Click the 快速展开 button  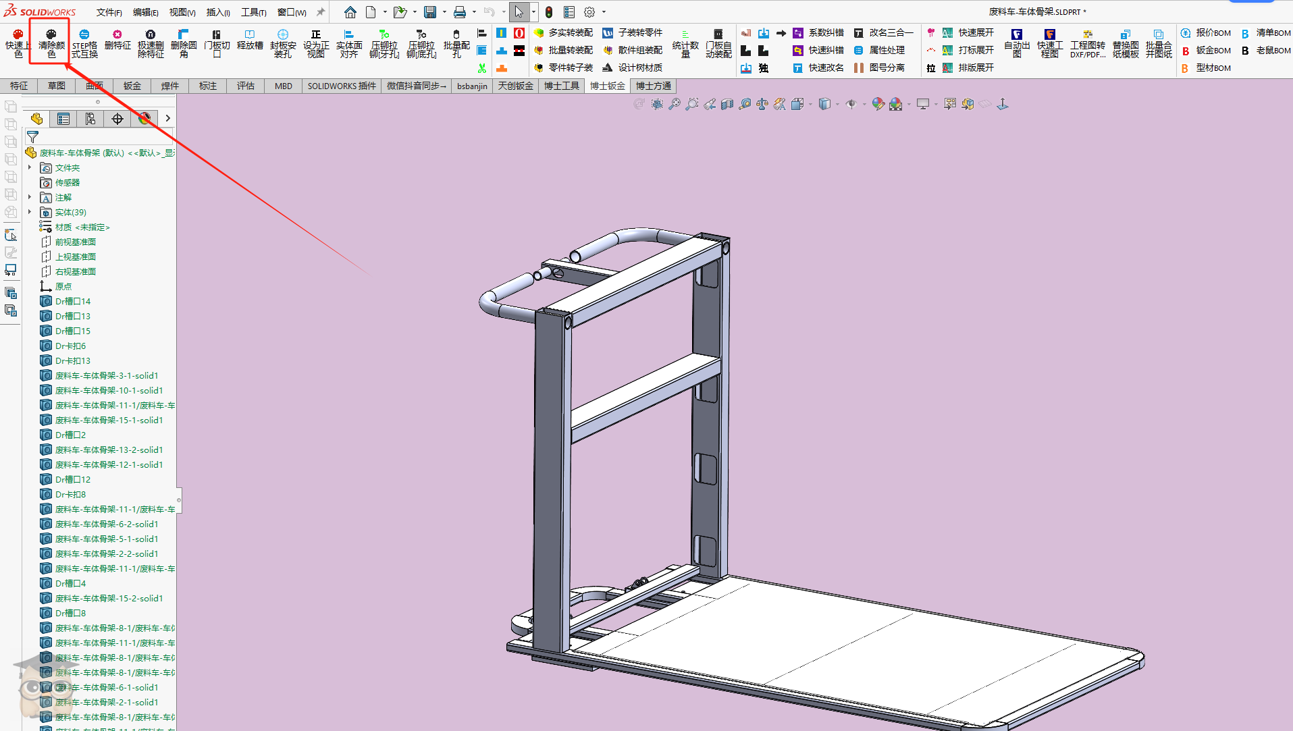pyautogui.click(x=968, y=32)
